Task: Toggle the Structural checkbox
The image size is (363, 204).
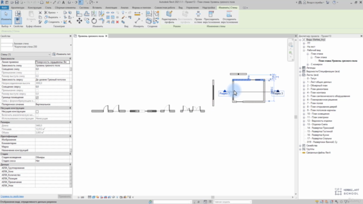Action: pyautogui.click(x=37, y=112)
